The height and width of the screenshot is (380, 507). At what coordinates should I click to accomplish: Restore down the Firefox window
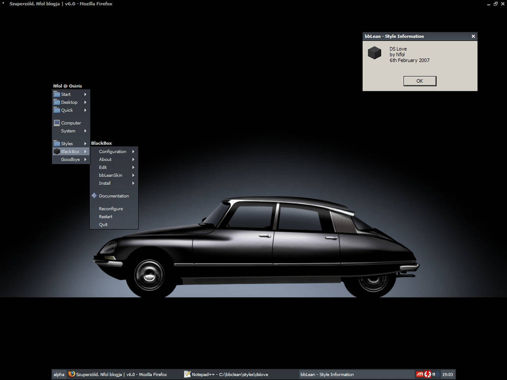click(x=496, y=4)
